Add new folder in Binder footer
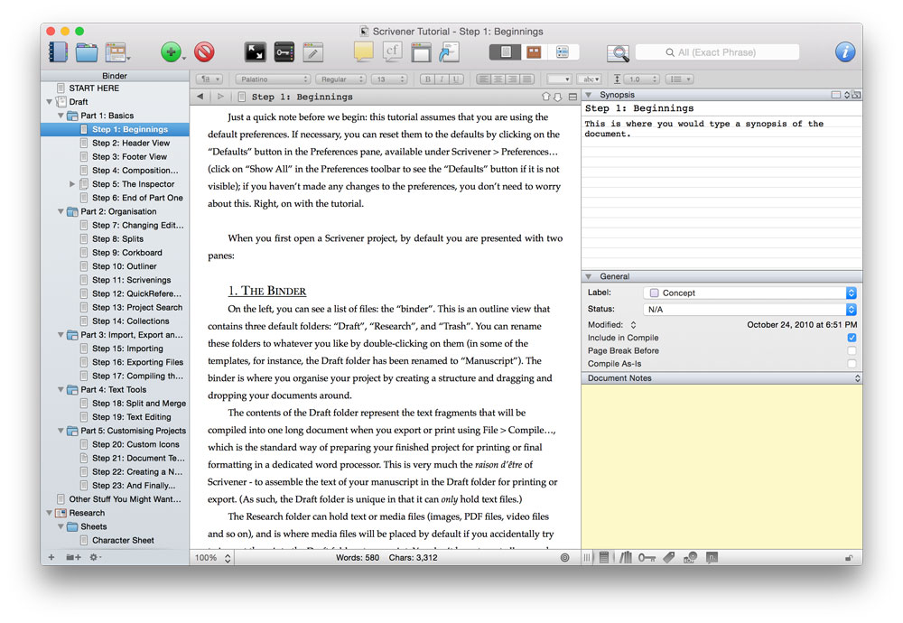 73,557
